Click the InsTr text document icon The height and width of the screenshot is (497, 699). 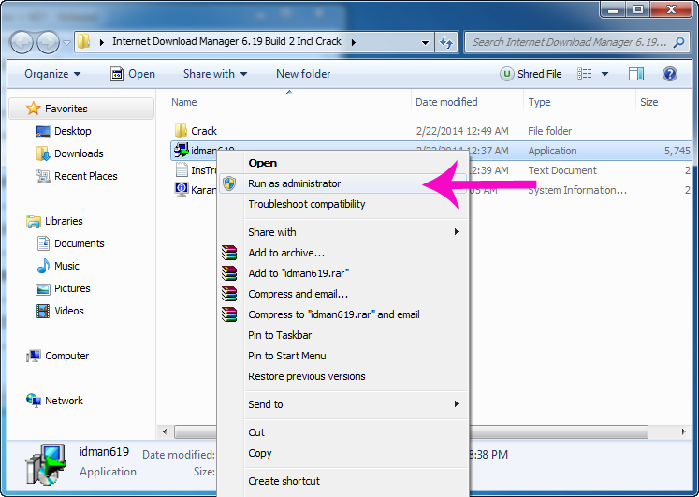182,169
